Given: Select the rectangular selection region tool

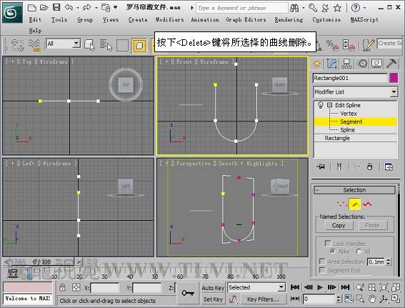Looking at the screenshot, I should click(x=122, y=46).
